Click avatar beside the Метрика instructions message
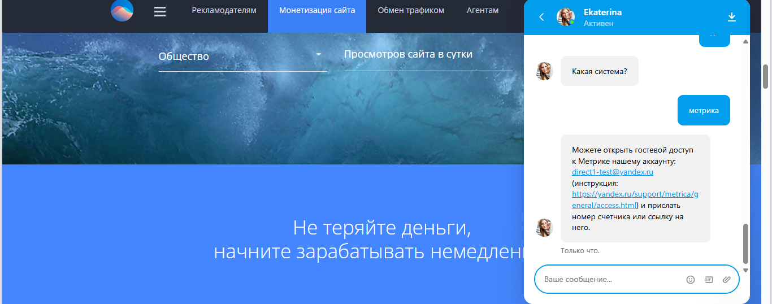Viewport: 772px width, 304px height. (544, 228)
